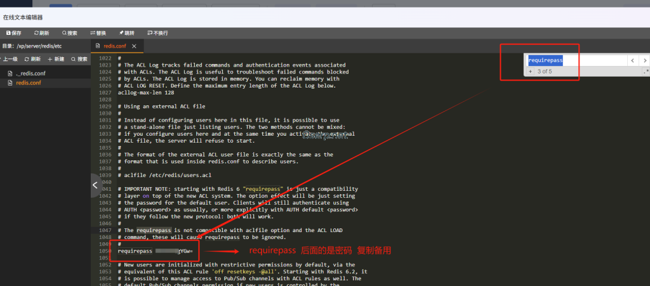Screen dimensions: 650x286
Task: Go to the next search match
Action: coord(644,60)
